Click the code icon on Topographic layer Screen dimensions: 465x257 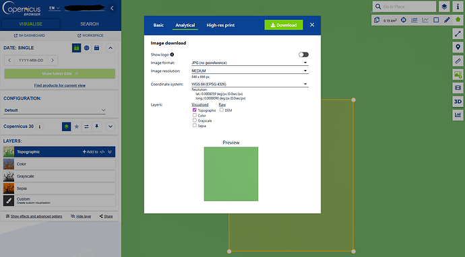(102, 152)
